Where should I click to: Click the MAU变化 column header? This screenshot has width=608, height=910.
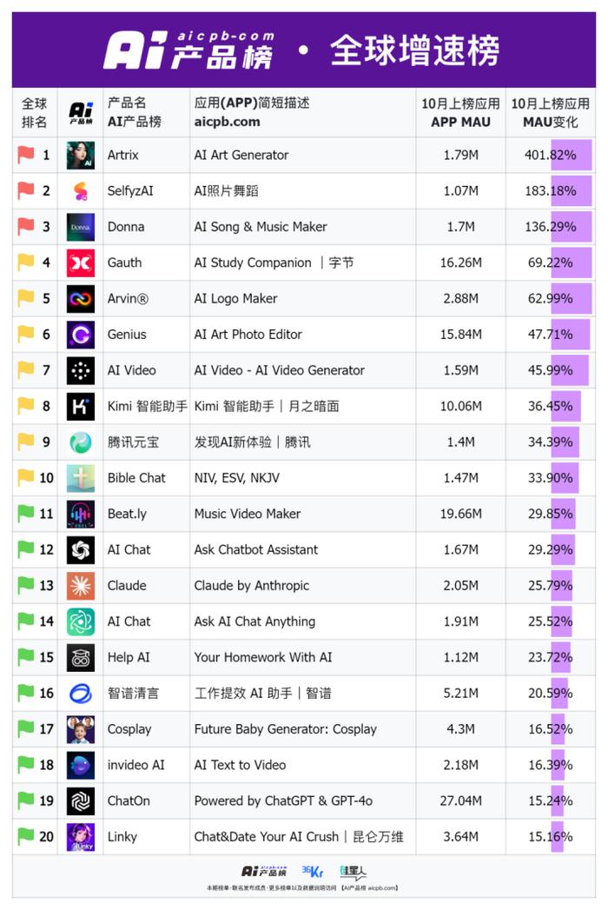[550, 113]
